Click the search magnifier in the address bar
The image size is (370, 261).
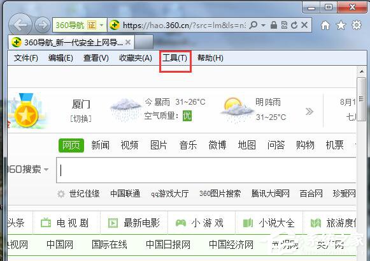[253, 25]
